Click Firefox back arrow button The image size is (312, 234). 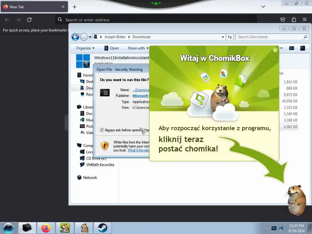(7, 20)
